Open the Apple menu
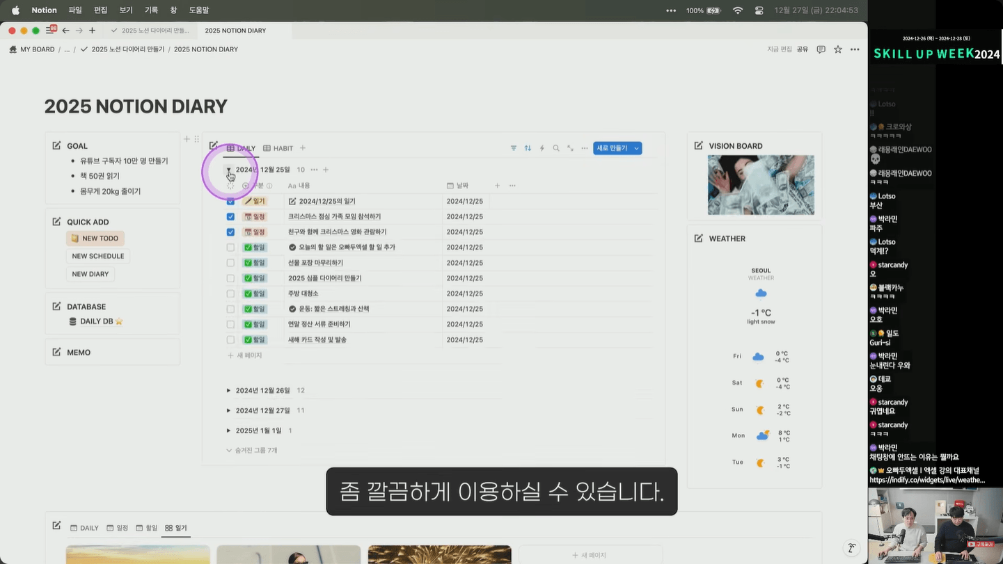This screenshot has width=1003, height=564. 15,10
